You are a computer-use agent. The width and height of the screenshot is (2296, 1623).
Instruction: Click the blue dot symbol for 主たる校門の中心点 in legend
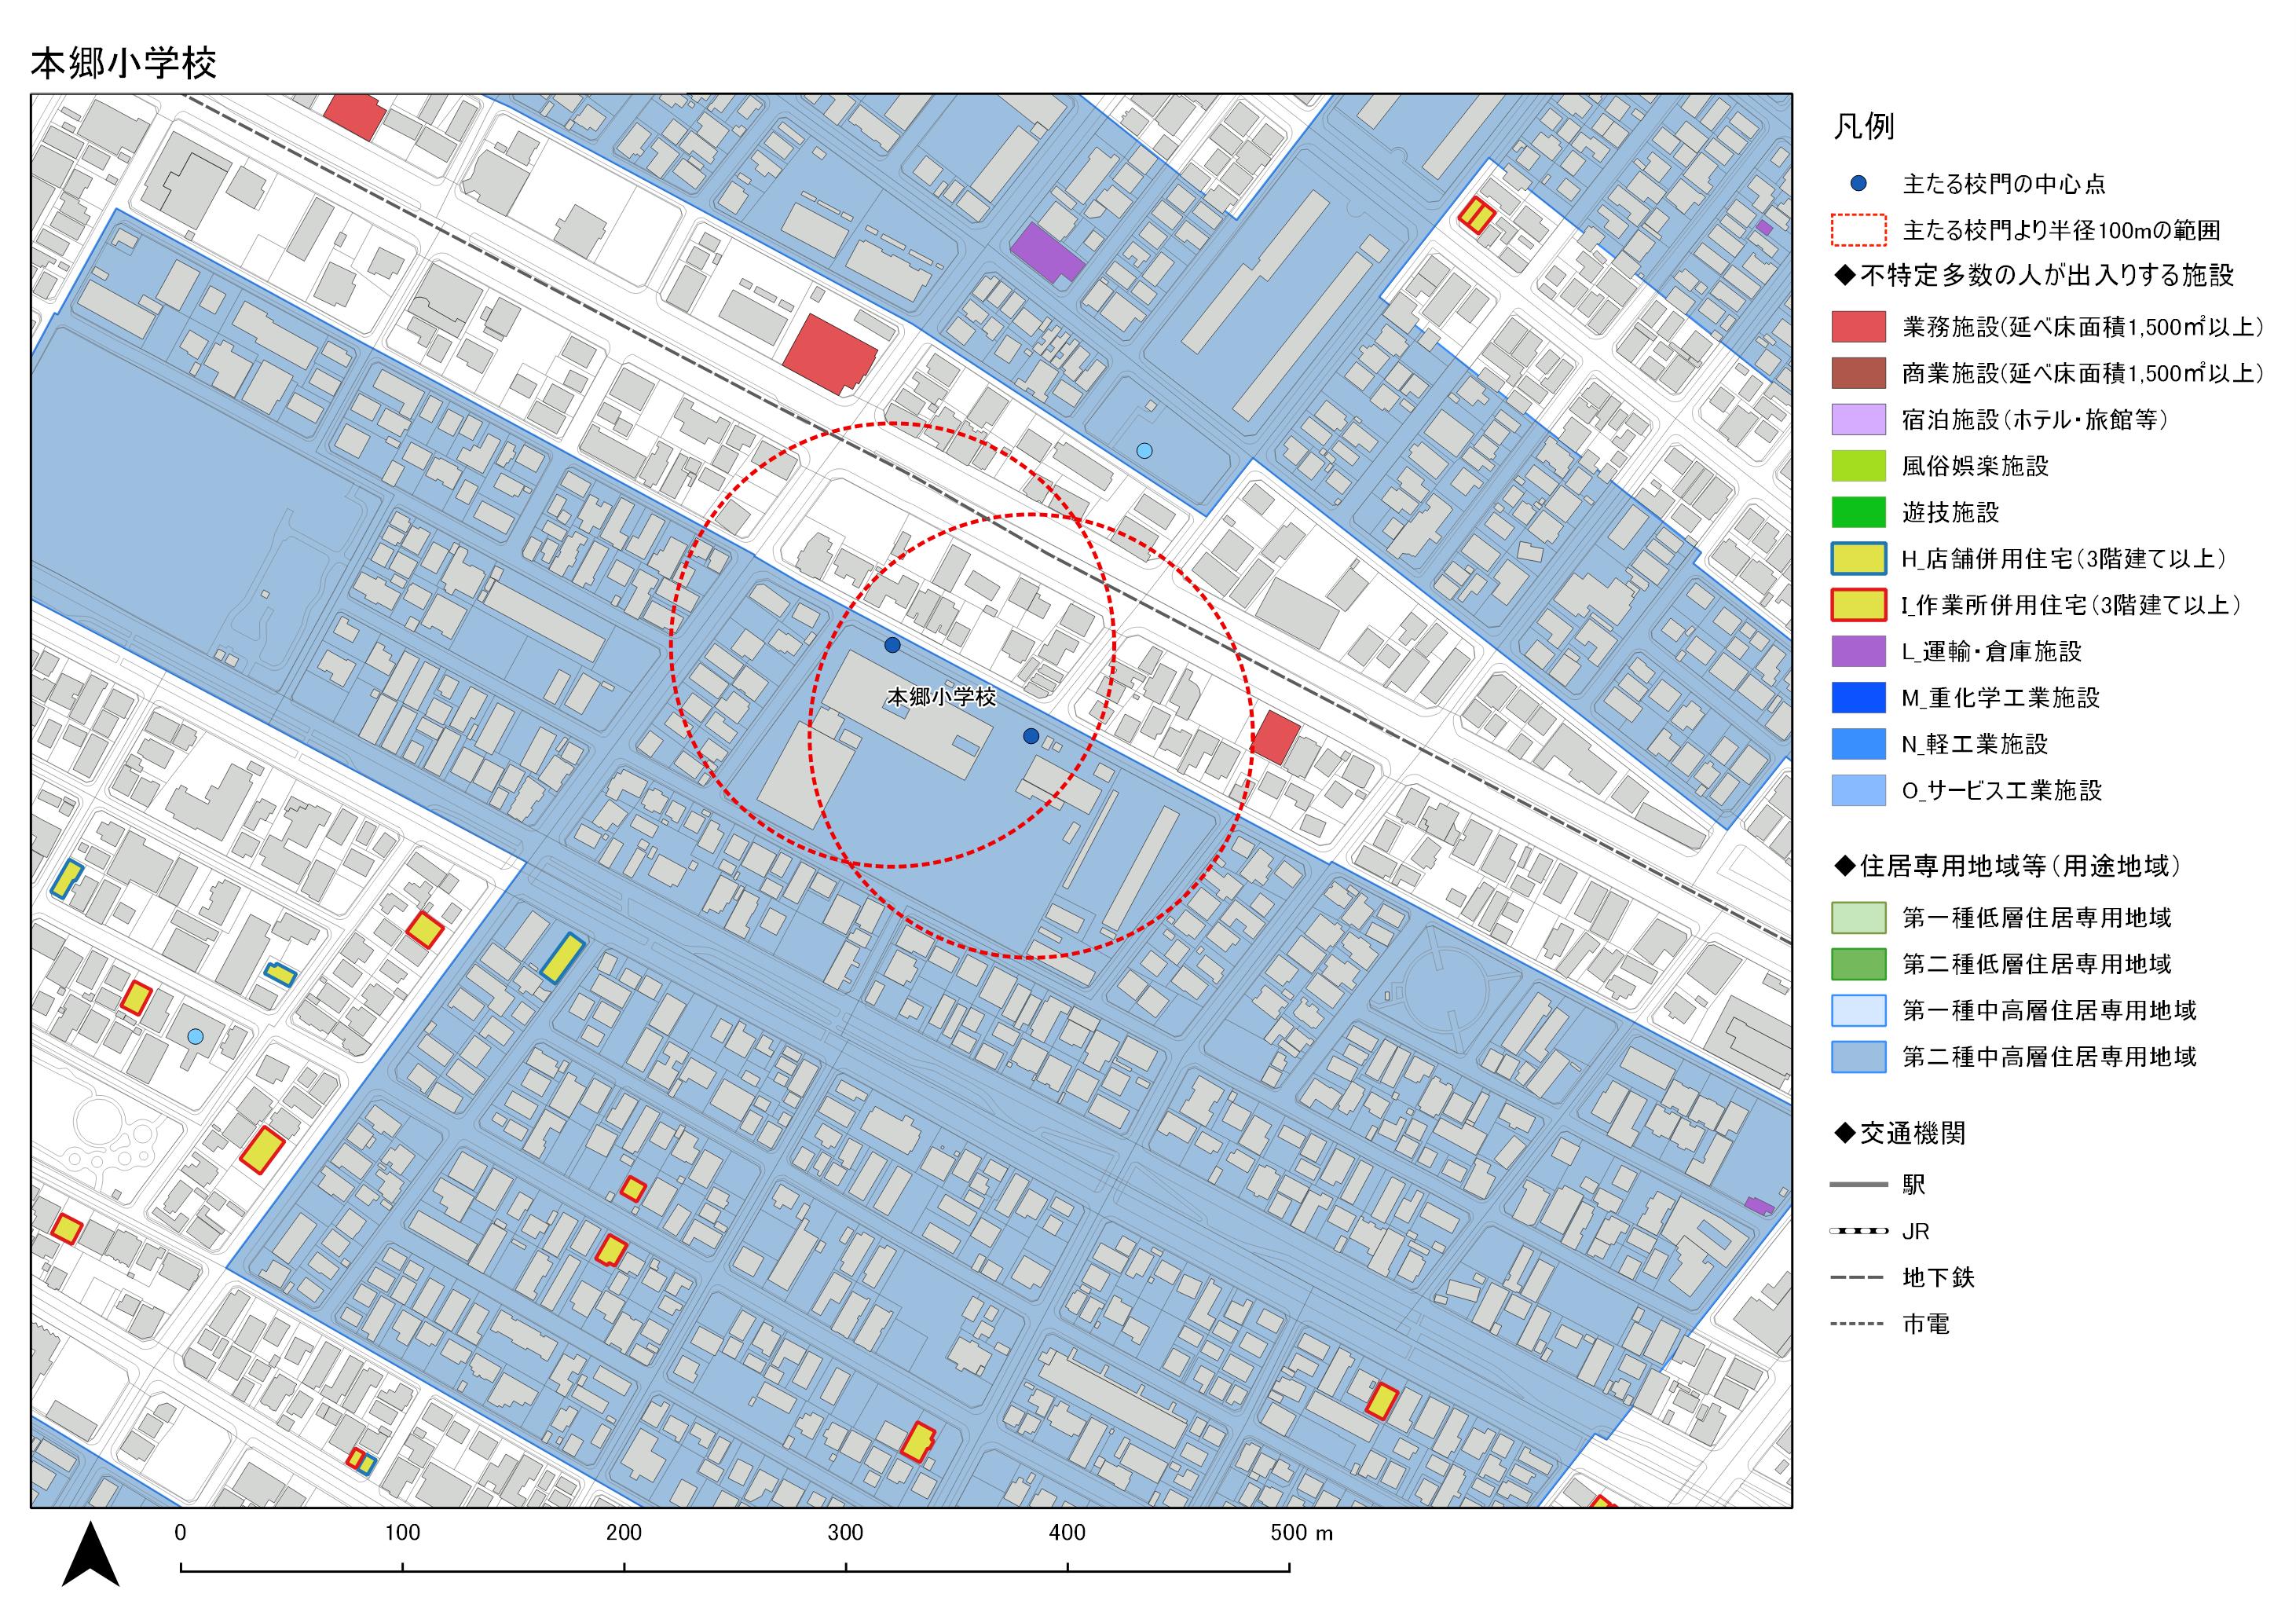click(x=1858, y=183)
